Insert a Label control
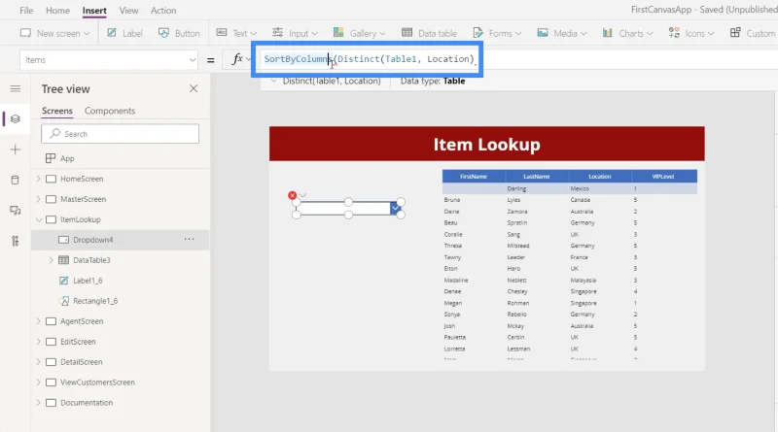This screenshot has height=432, width=778. coord(125,33)
